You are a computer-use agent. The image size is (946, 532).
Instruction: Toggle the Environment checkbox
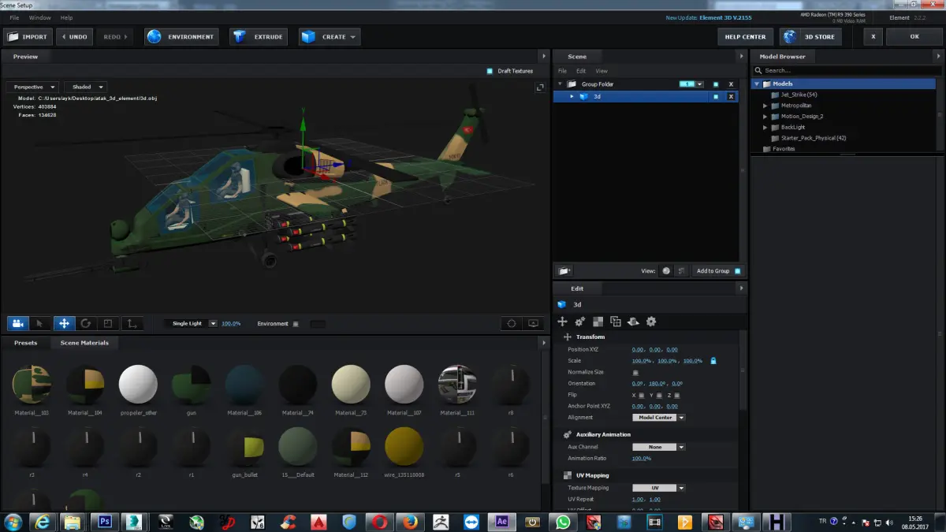point(296,324)
